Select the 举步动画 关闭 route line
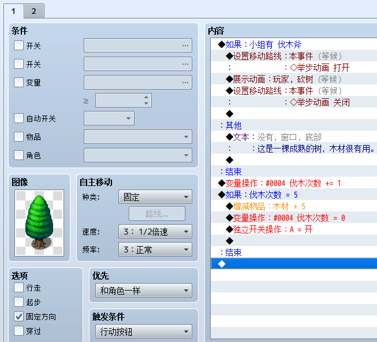This screenshot has width=377, height=342. point(294,102)
